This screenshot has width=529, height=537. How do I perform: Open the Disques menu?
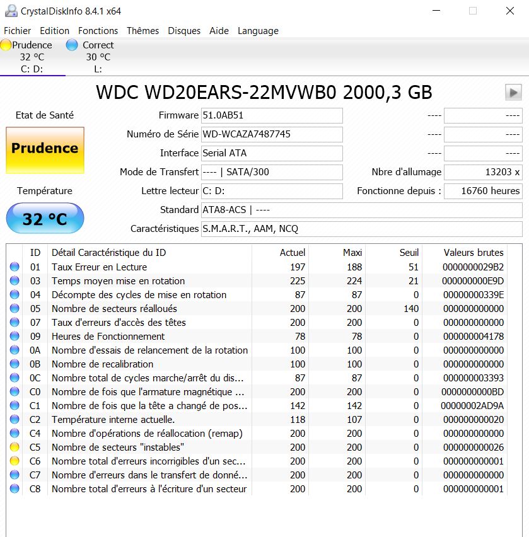click(184, 31)
